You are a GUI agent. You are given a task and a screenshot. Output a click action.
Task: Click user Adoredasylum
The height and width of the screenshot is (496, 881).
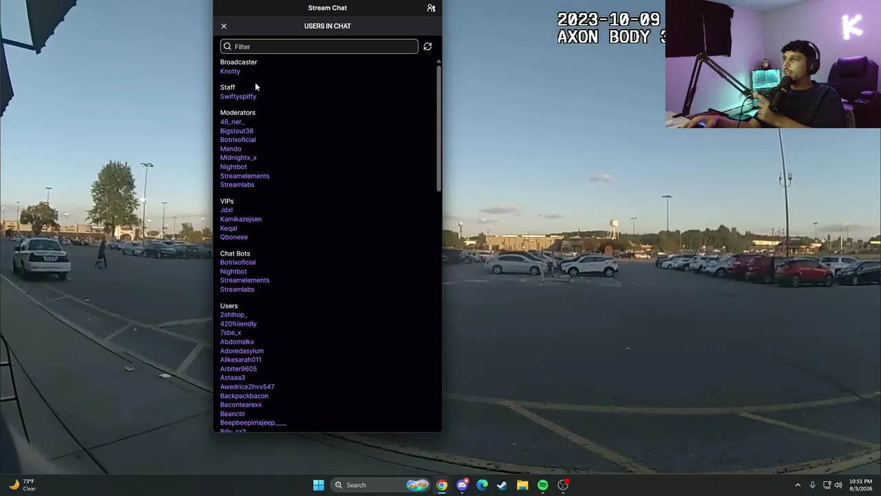pos(242,351)
